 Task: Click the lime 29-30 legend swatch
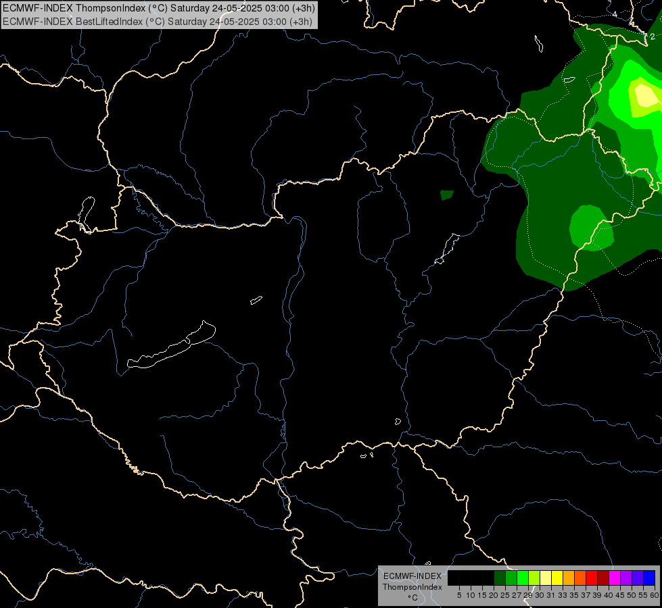[534, 578]
